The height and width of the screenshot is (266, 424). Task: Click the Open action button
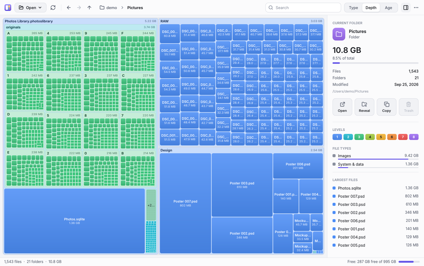coord(342,107)
